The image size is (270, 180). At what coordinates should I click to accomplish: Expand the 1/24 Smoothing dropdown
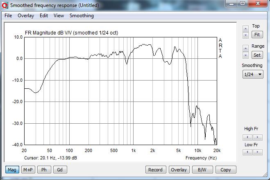tap(253, 74)
